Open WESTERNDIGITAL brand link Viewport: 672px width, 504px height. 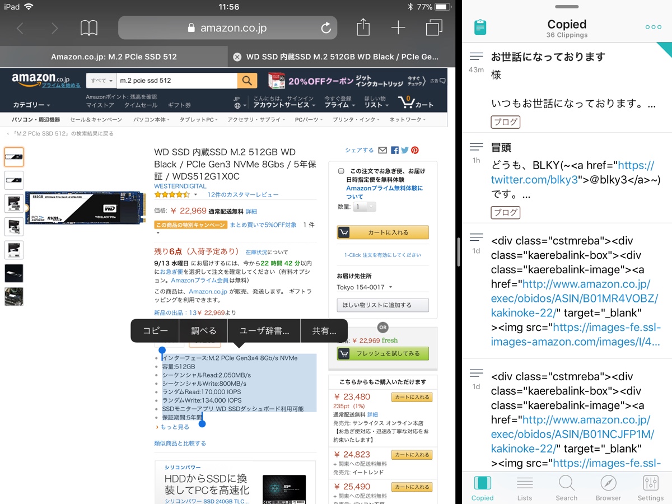[180, 186]
